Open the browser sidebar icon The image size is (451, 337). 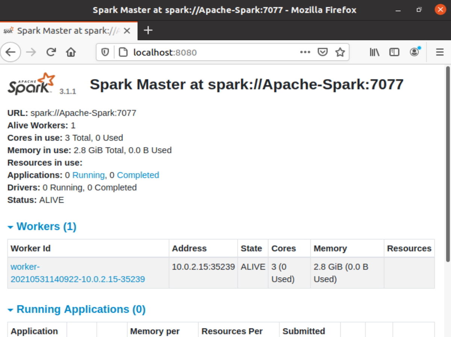pyautogui.click(x=394, y=52)
